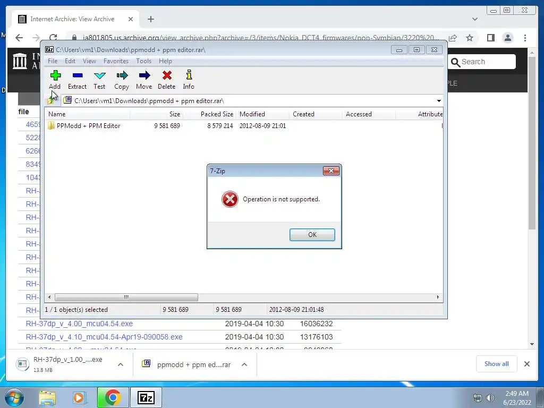Sort by the Modified column header
Image resolution: width=544 pixels, height=408 pixels.
[262, 114]
